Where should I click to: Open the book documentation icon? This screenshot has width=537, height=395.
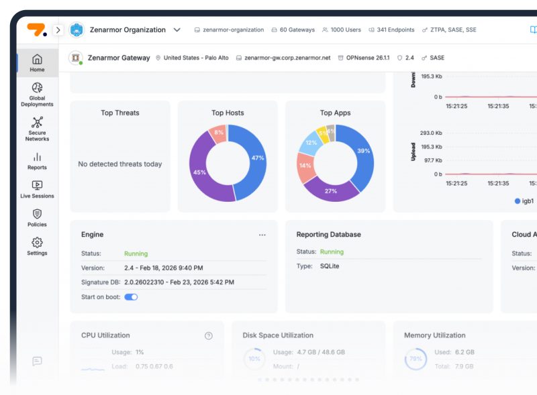pos(534,30)
